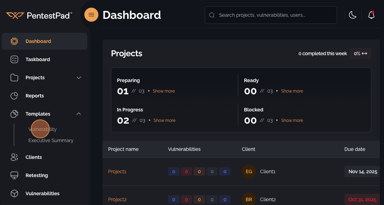This screenshot has width=384, height=205.
Task: Toggle dark mode with the moon icon
Action: point(352,15)
